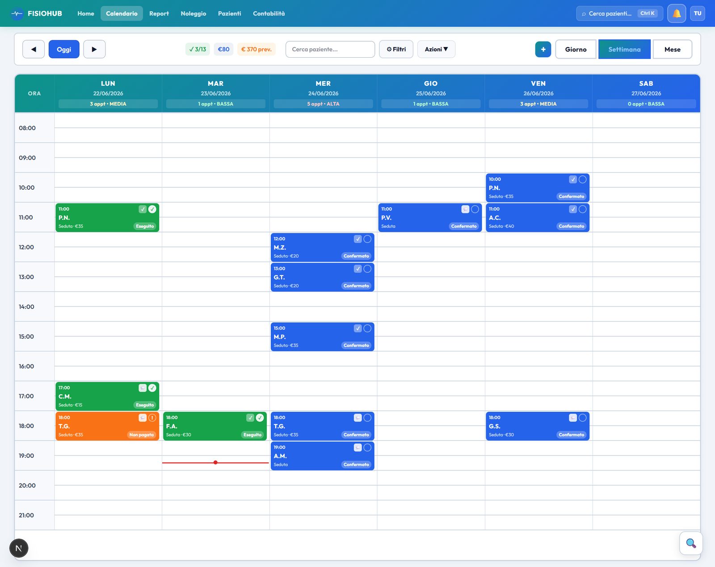The width and height of the screenshot is (715, 567).
Task: Mark M.Z. 12:00 appointment done via circle
Action: click(x=367, y=239)
